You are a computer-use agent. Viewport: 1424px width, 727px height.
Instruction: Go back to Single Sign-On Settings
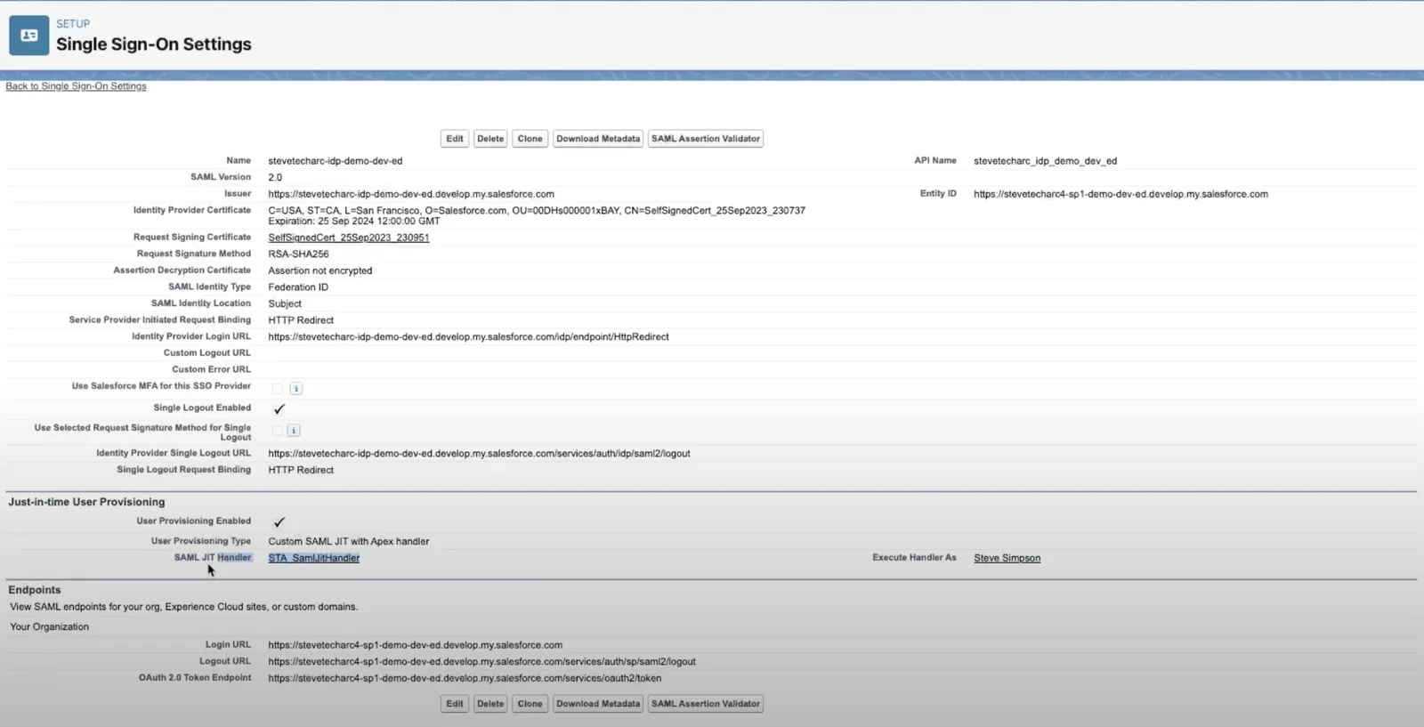pyautogui.click(x=77, y=86)
